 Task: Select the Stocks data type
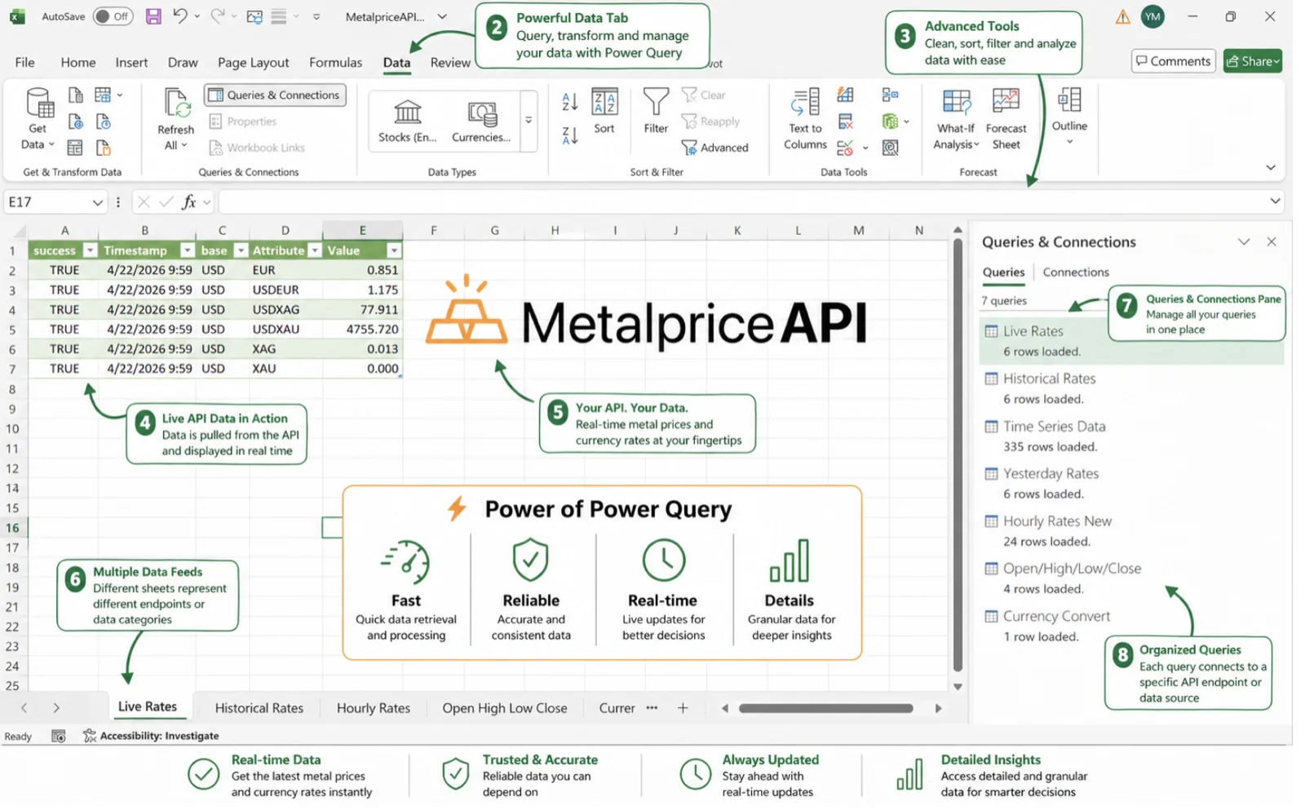pos(407,121)
